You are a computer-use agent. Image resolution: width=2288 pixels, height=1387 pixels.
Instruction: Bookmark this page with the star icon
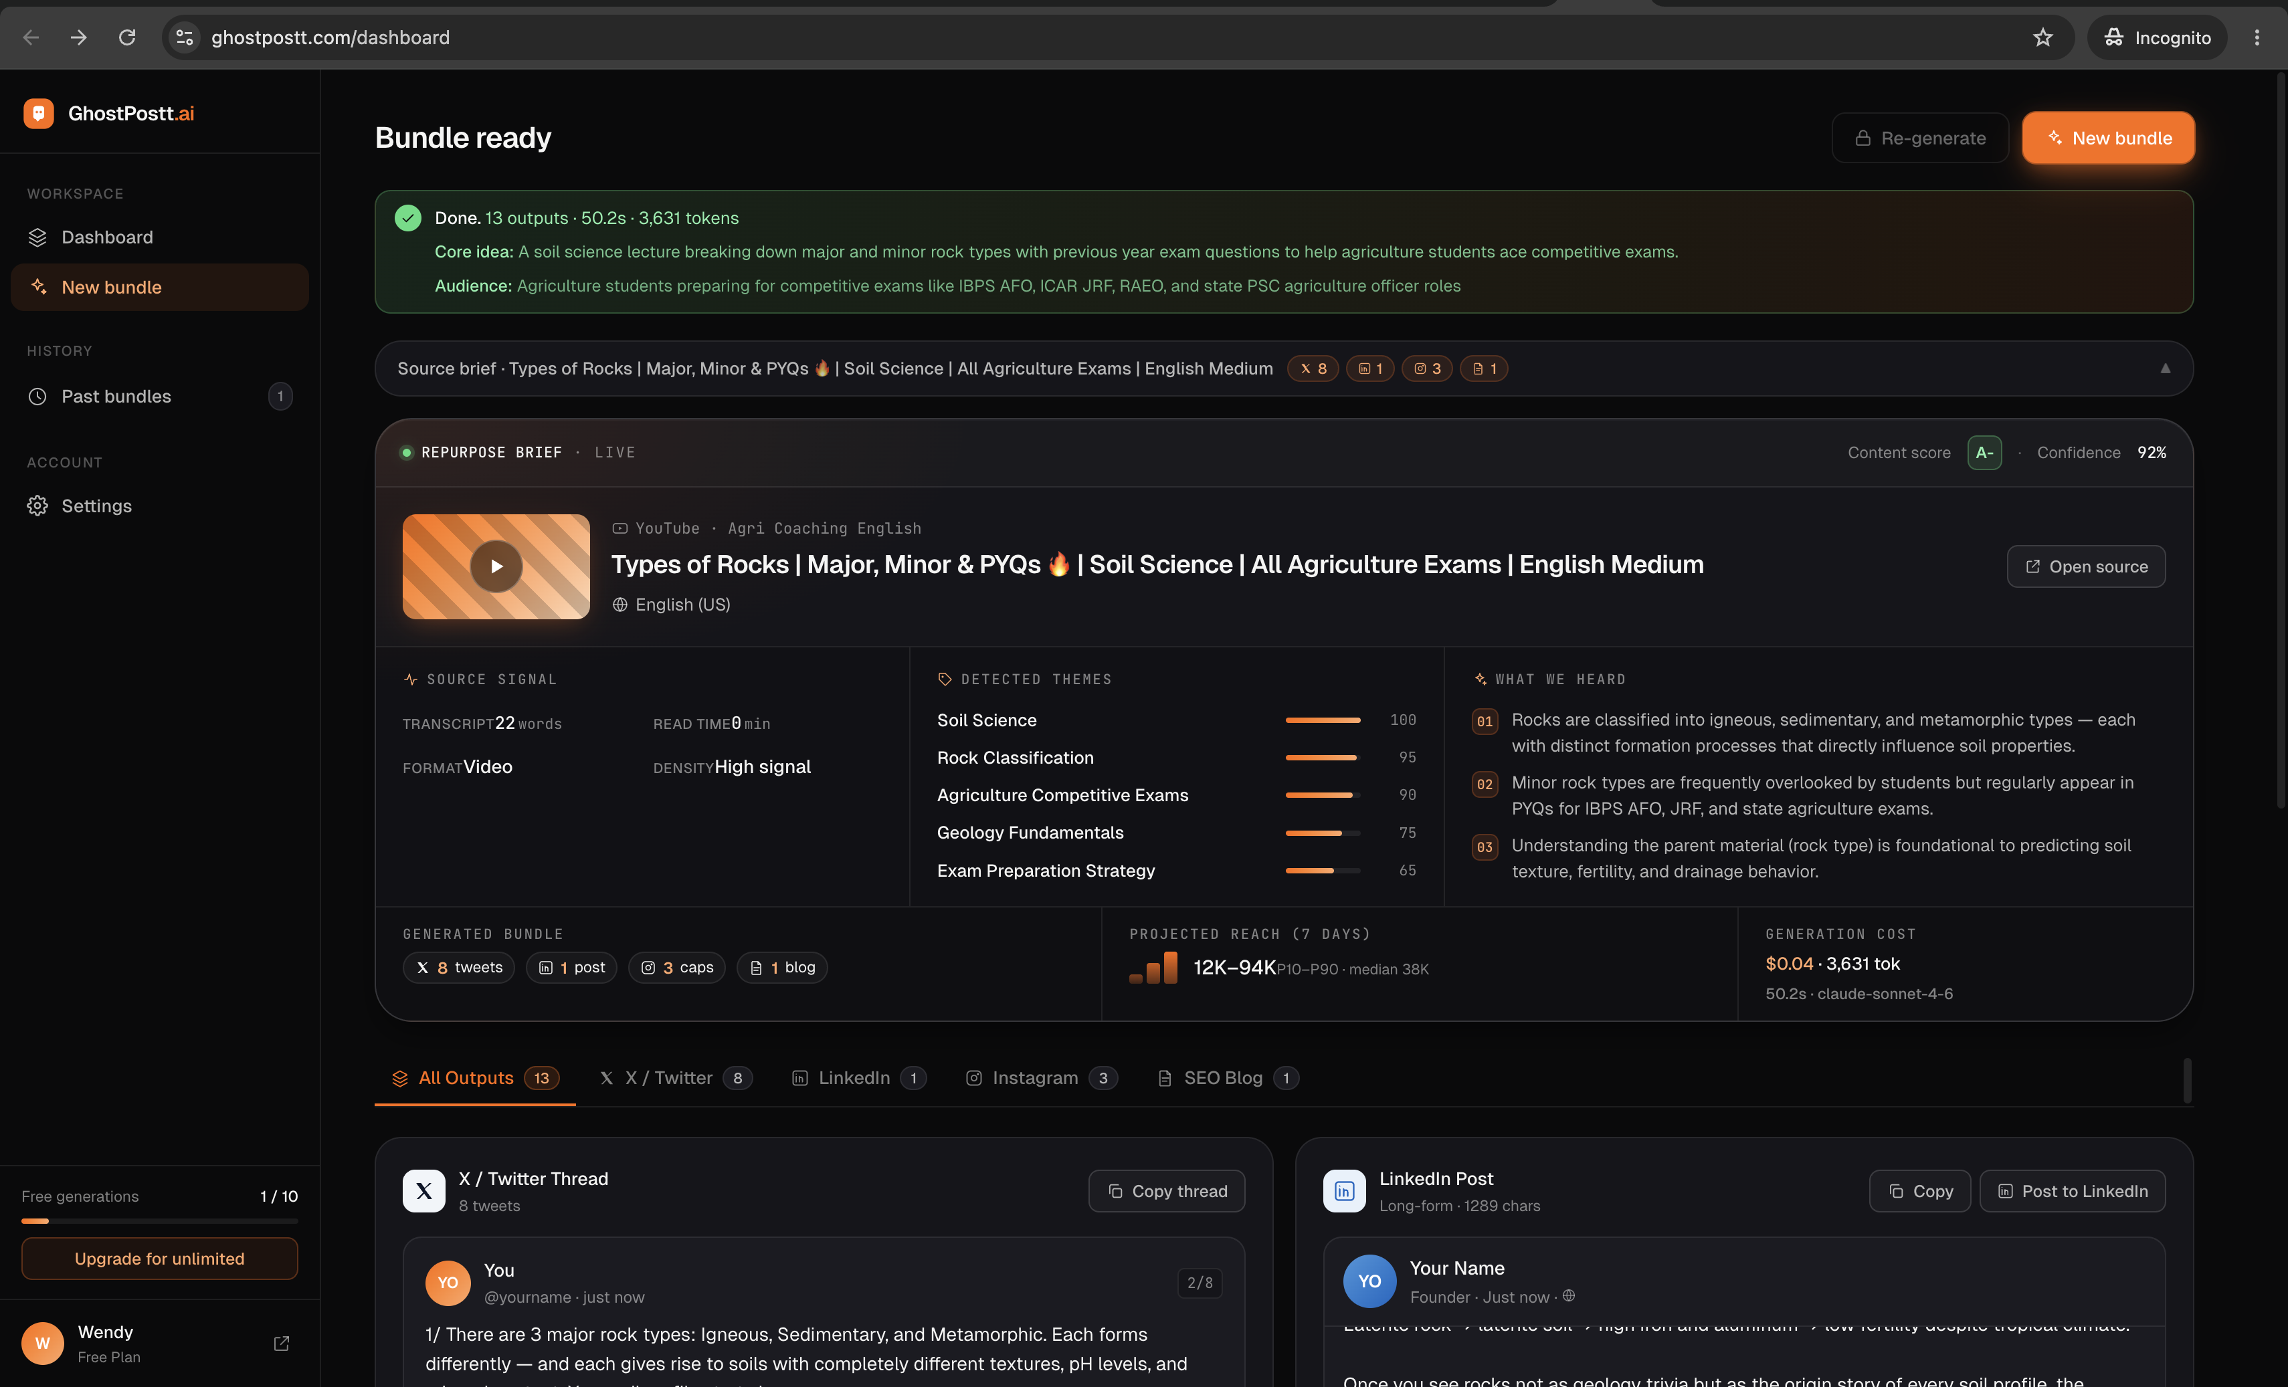(2043, 37)
